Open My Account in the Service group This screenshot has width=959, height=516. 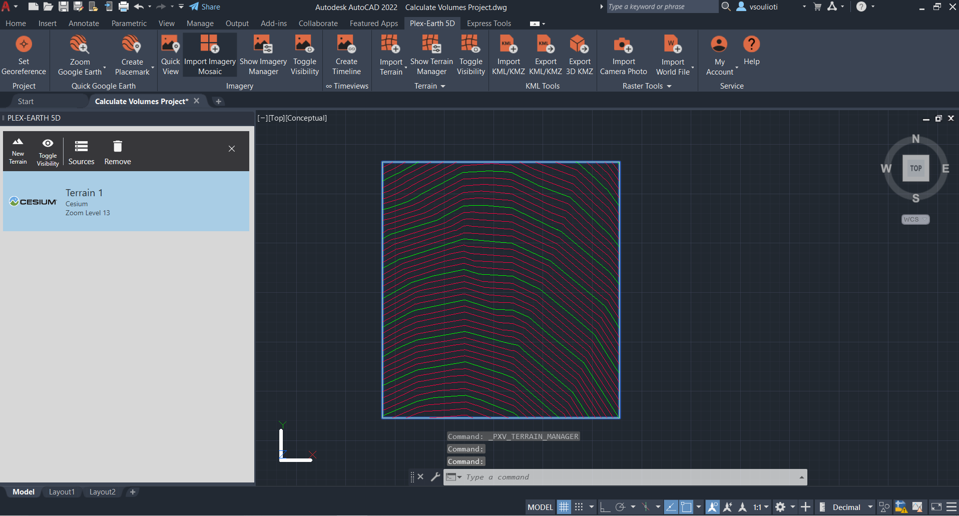coord(719,54)
